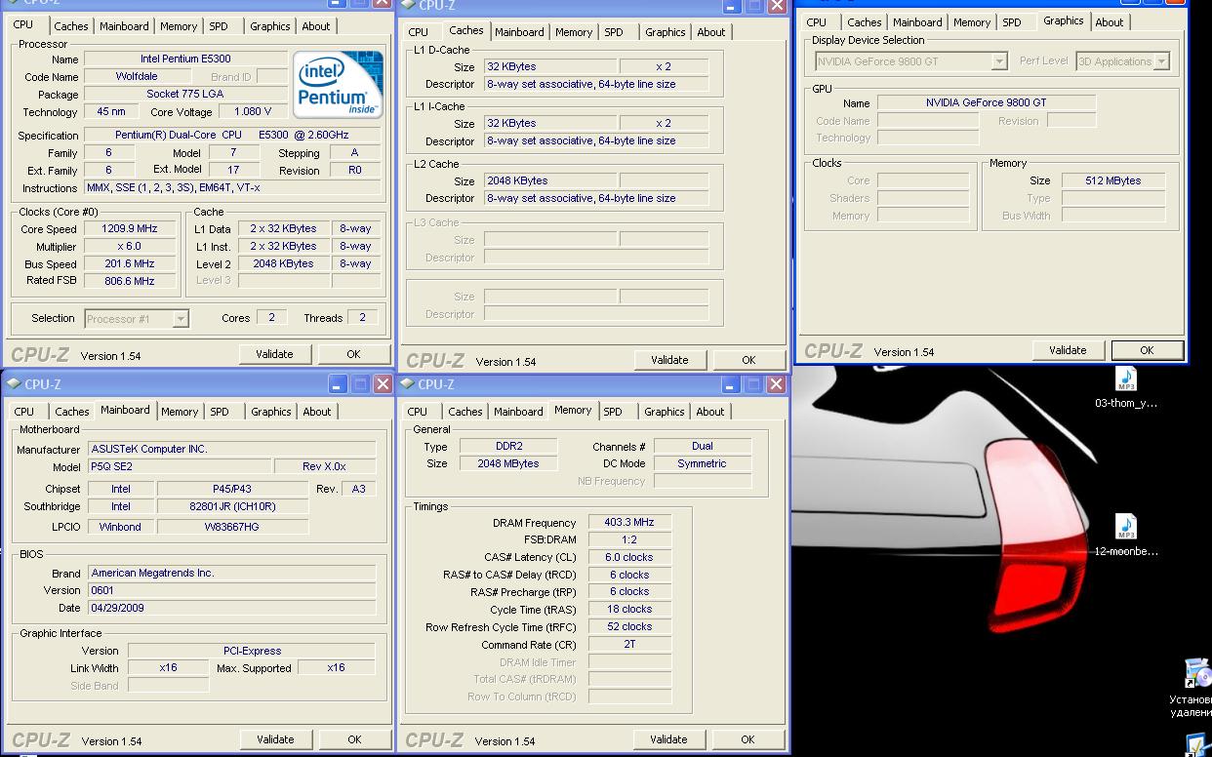
Task: Minimize the Mainboard CPU-Z window
Action: click(x=338, y=384)
